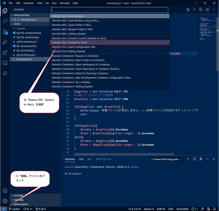This screenshot has height=211, width=219.
Task: Select Remote-SSH: Connect to Host...
Action: 110,43
